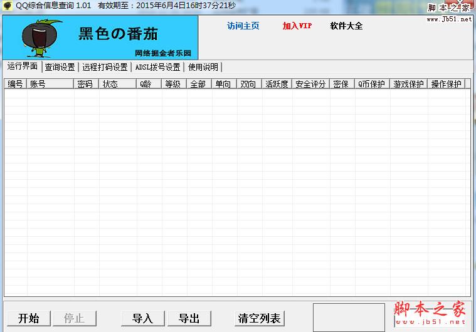Sort by the 账号 column header
This screenshot has width=476, height=332.
pos(50,84)
